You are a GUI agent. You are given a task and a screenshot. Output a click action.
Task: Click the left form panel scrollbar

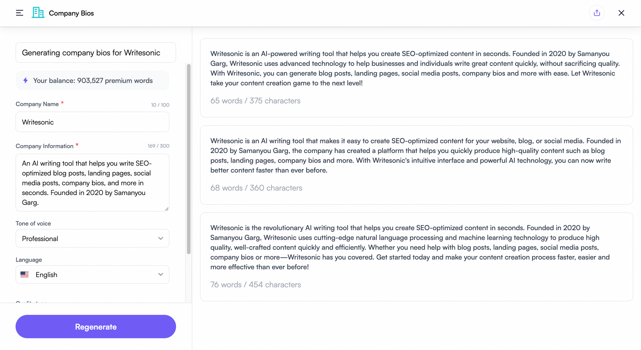[x=189, y=159]
